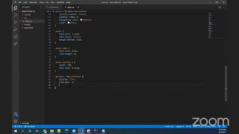The height and width of the screenshot is (134, 239).
Task: Click the Live Share status bar button
Action: click(30, 127)
